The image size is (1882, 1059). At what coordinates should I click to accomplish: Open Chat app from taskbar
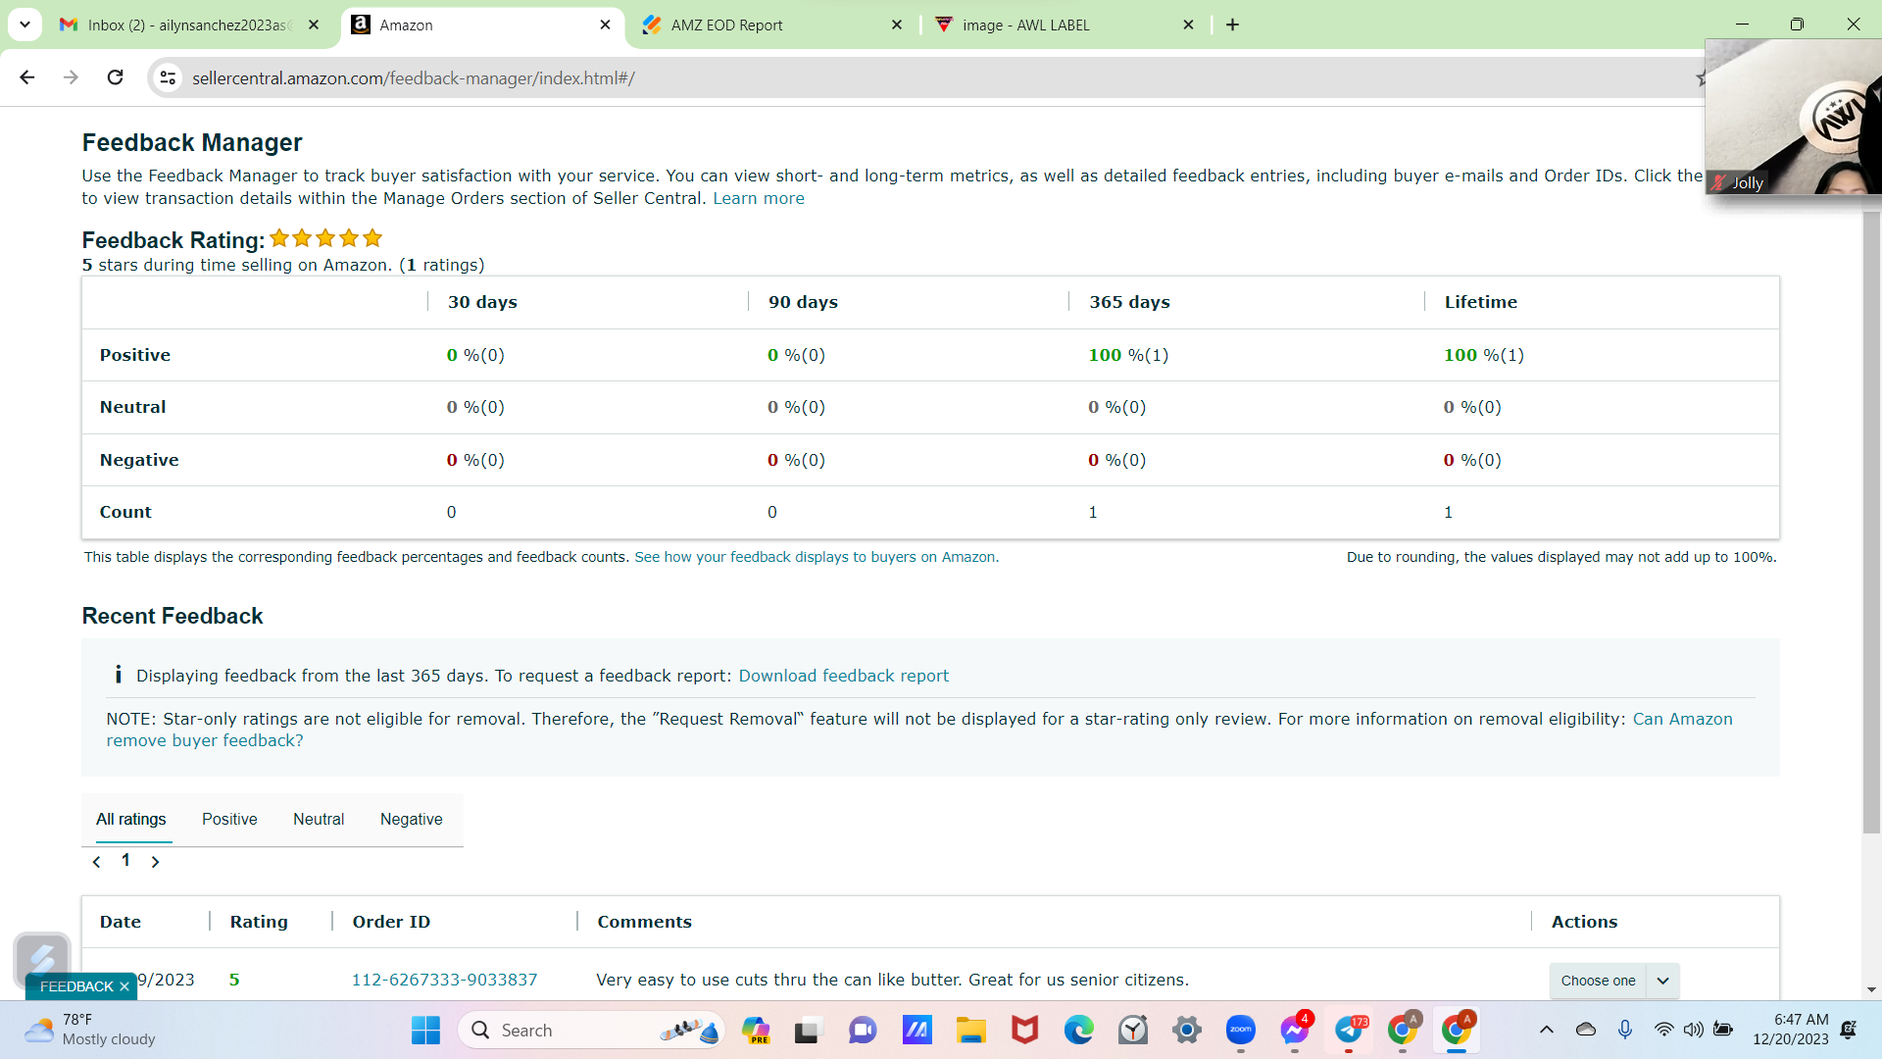863,1031
